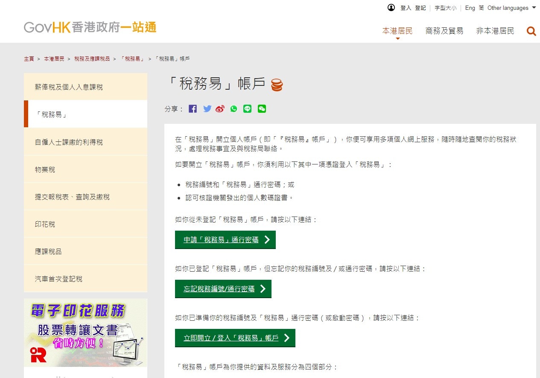Select 「稅務易」 in the sidebar menu

pos(85,114)
